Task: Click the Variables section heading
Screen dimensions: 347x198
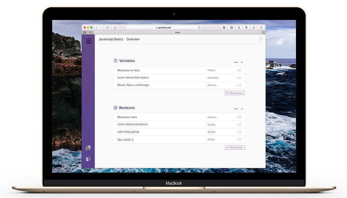Action: (127, 61)
